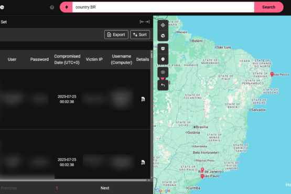The width and height of the screenshot is (291, 194).
Task: Open the help question mark icon
Action: pos(52,7)
